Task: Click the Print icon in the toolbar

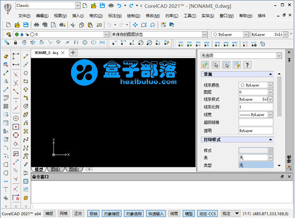Action: pos(36,25)
